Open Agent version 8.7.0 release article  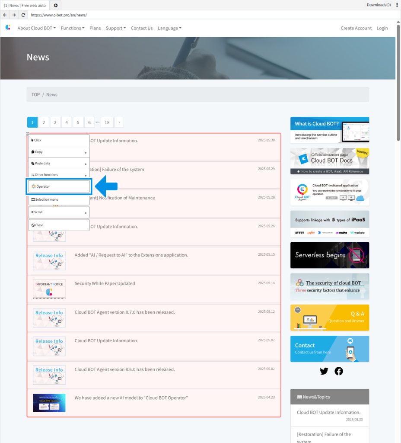coord(125,312)
